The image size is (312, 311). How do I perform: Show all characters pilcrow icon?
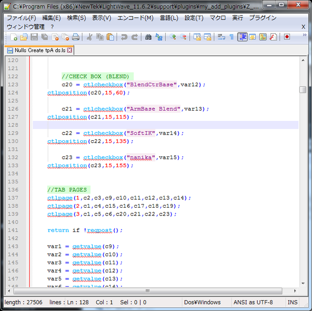click(x=231, y=37)
